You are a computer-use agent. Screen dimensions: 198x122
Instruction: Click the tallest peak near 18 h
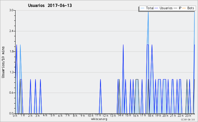148,12
